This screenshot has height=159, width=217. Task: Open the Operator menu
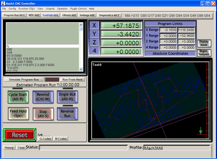[62, 9]
